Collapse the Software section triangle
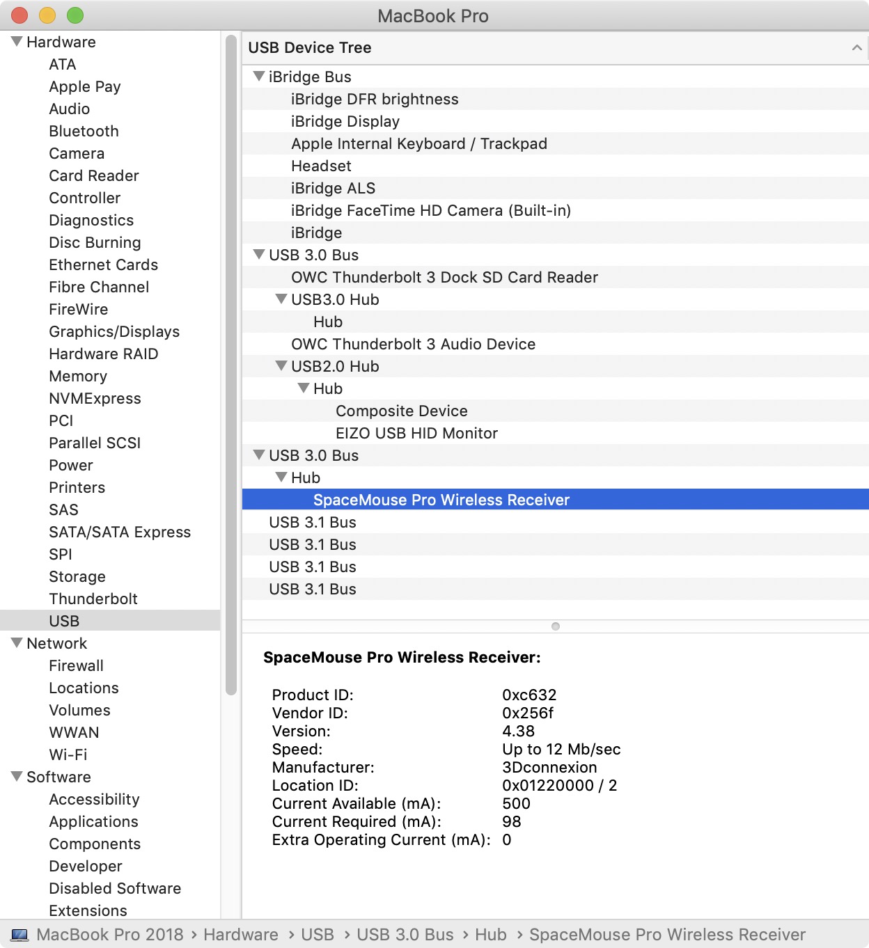 point(17,776)
